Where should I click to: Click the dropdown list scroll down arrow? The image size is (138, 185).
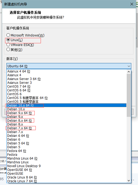(129, 181)
